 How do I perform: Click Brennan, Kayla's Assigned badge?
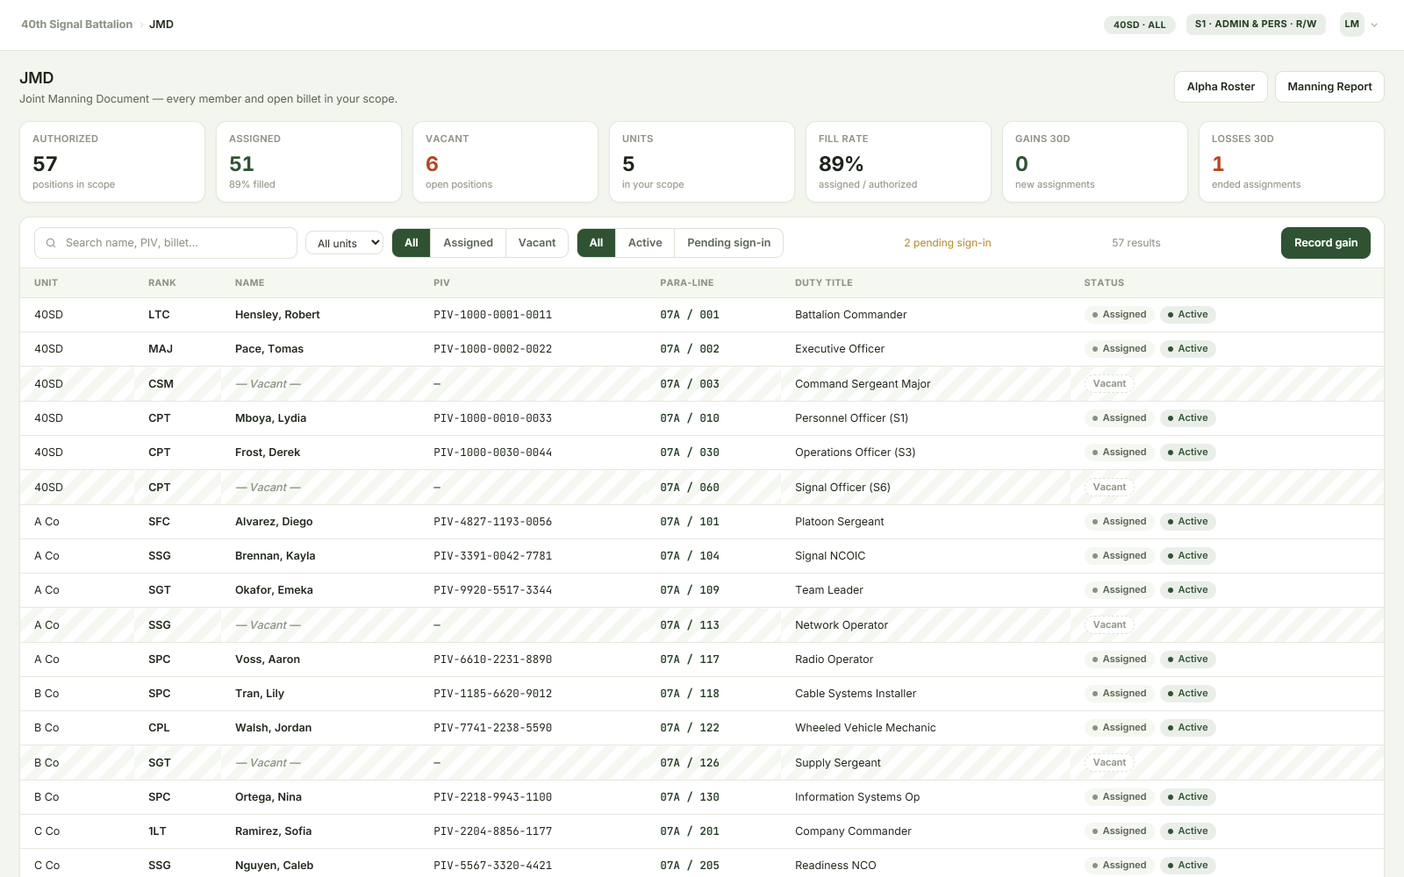click(x=1119, y=556)
